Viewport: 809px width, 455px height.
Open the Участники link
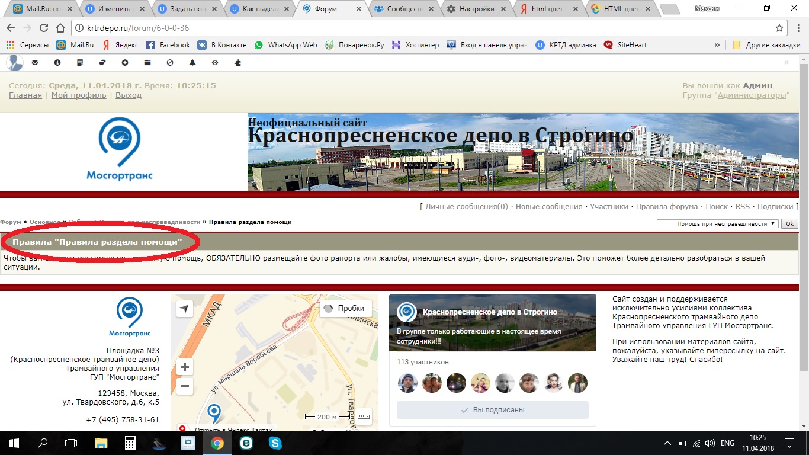(x=609, y=207)
